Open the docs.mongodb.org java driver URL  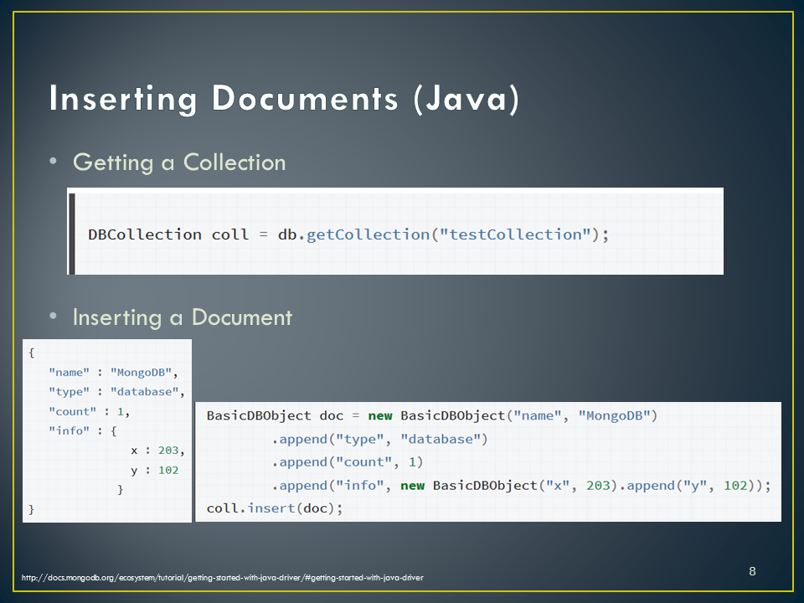coord(223,577)
